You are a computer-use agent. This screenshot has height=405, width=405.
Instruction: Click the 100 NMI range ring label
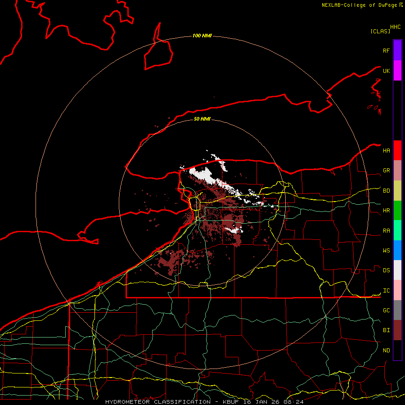[x=202, y=36]
